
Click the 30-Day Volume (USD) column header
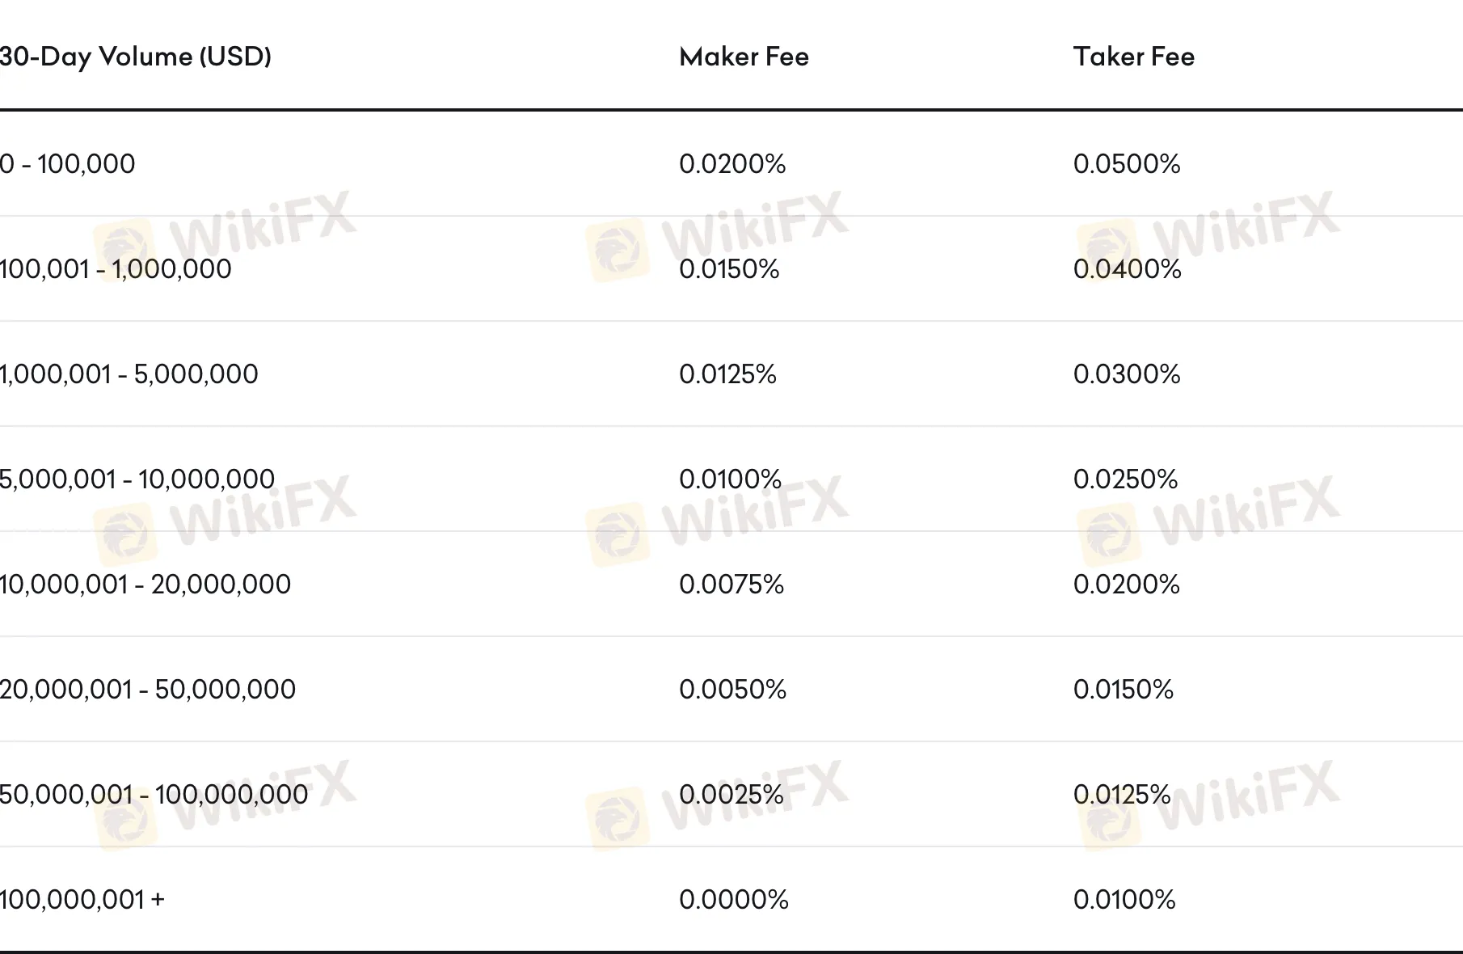pos(135,57)
